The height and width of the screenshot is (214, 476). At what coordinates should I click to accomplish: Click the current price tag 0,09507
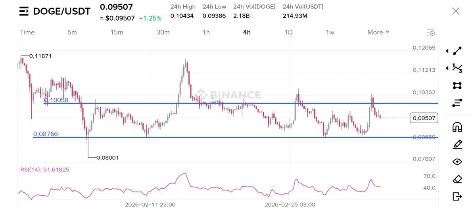pyautogui.click(x=424, y=118)
